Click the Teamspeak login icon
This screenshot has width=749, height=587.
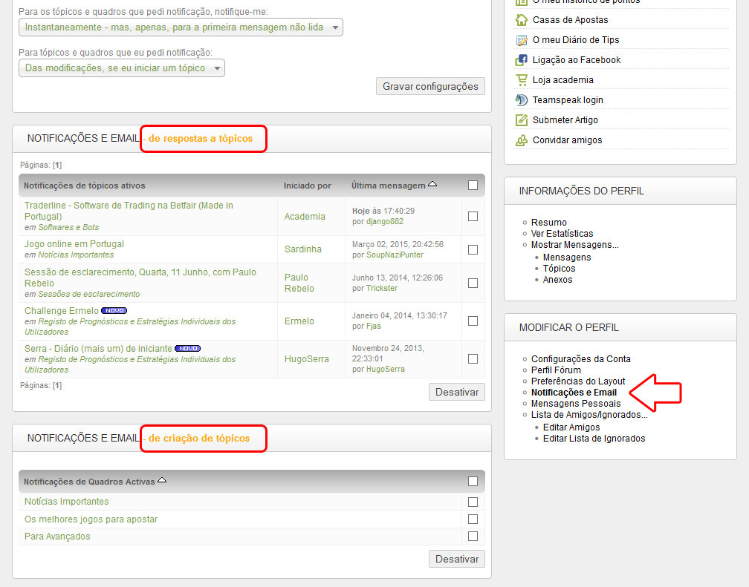(522, 100)
